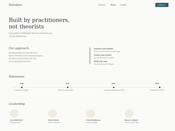
Task: Go to the Insights page
Action: point(123,5)
